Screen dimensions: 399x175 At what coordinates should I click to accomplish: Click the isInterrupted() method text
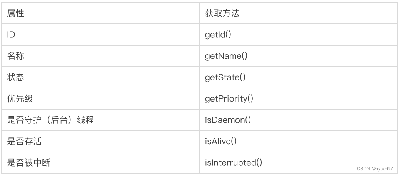[234, 163]
